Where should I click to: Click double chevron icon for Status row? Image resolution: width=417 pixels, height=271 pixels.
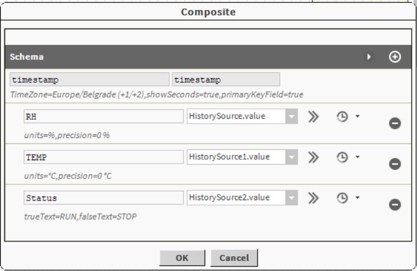[x=313, y=198]
